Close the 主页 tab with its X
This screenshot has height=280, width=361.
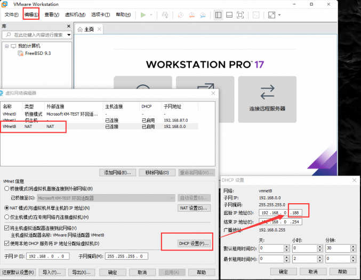click(x=99, y=29)
